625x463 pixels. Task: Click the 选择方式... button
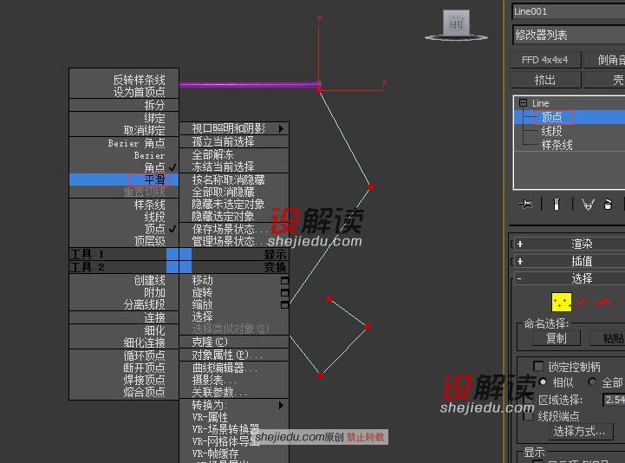(x=579, y=431)
